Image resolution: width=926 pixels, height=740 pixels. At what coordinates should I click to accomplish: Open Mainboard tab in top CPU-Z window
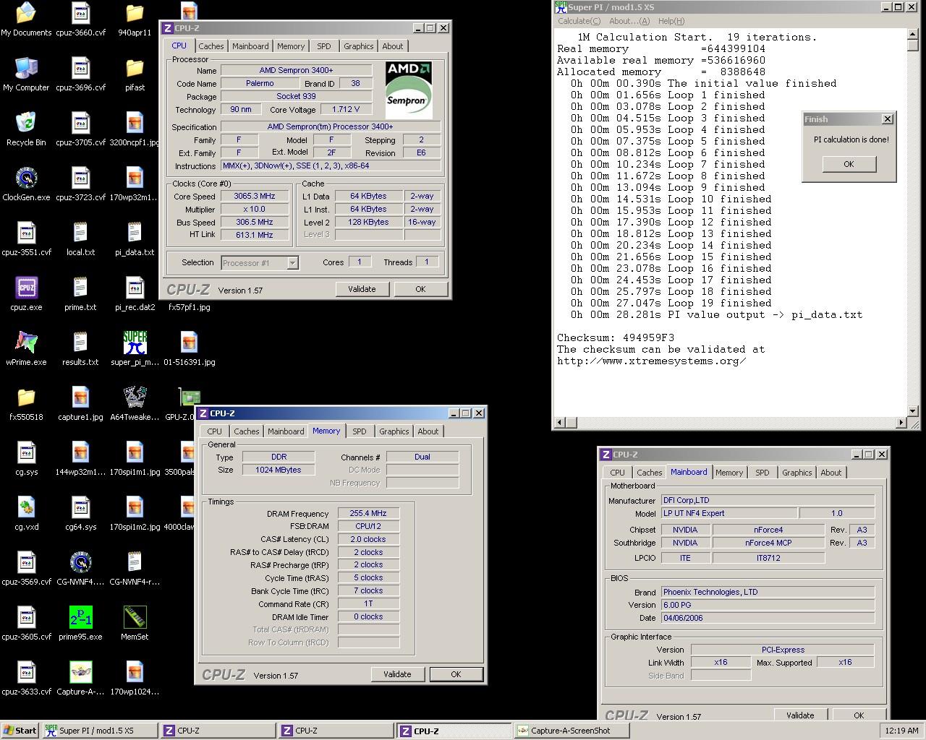coord(250,46)
